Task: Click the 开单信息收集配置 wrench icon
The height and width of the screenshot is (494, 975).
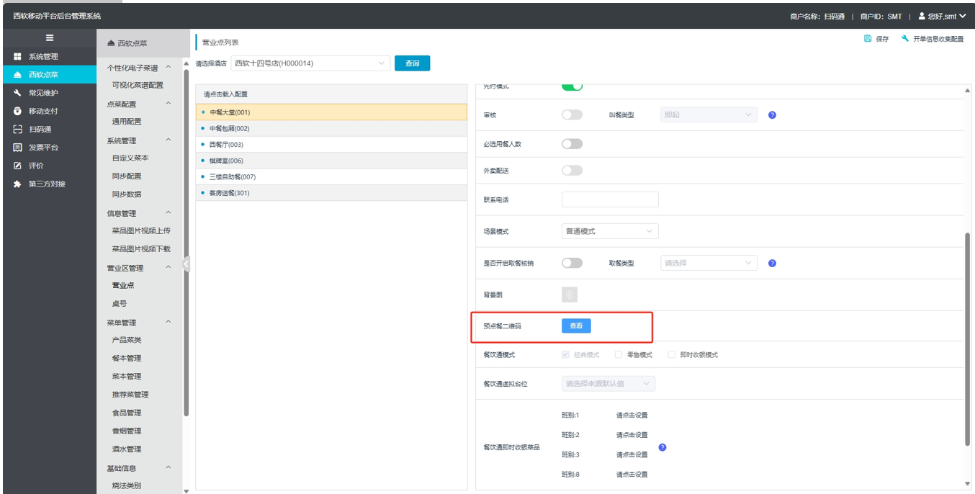Action: [x=905, y=39]
